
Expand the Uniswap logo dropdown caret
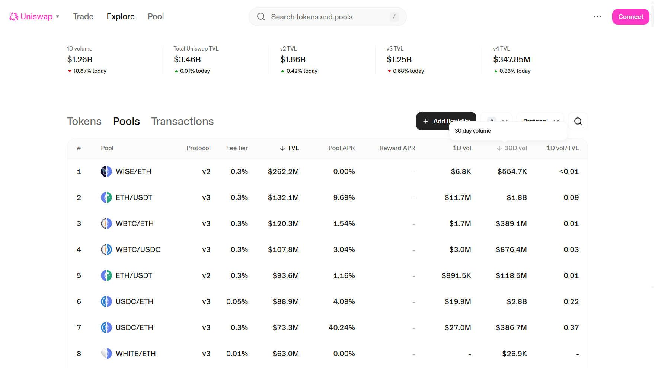tap(58, 17)
